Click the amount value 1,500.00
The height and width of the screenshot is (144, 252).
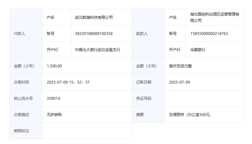click(x=54, y=66)
